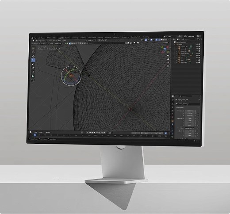230x214 pixels.
Task: Jump to the timeline start frame
Action: (88, 133)
